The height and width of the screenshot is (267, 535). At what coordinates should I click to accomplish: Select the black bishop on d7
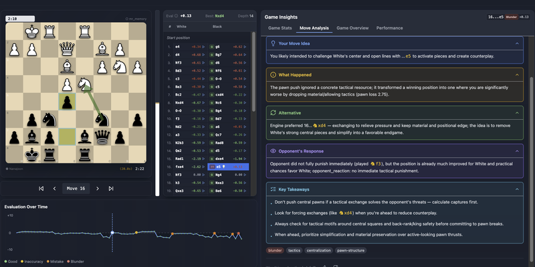(85, 137)
